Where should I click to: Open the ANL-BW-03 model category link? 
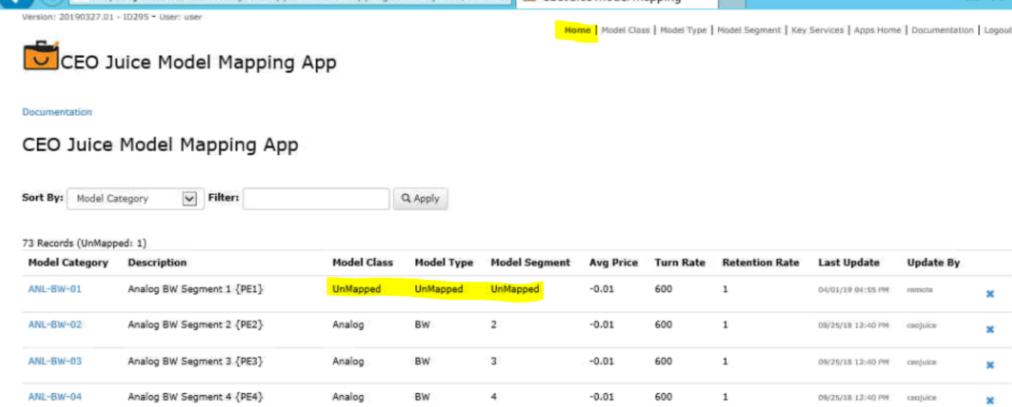pos(55,361)
